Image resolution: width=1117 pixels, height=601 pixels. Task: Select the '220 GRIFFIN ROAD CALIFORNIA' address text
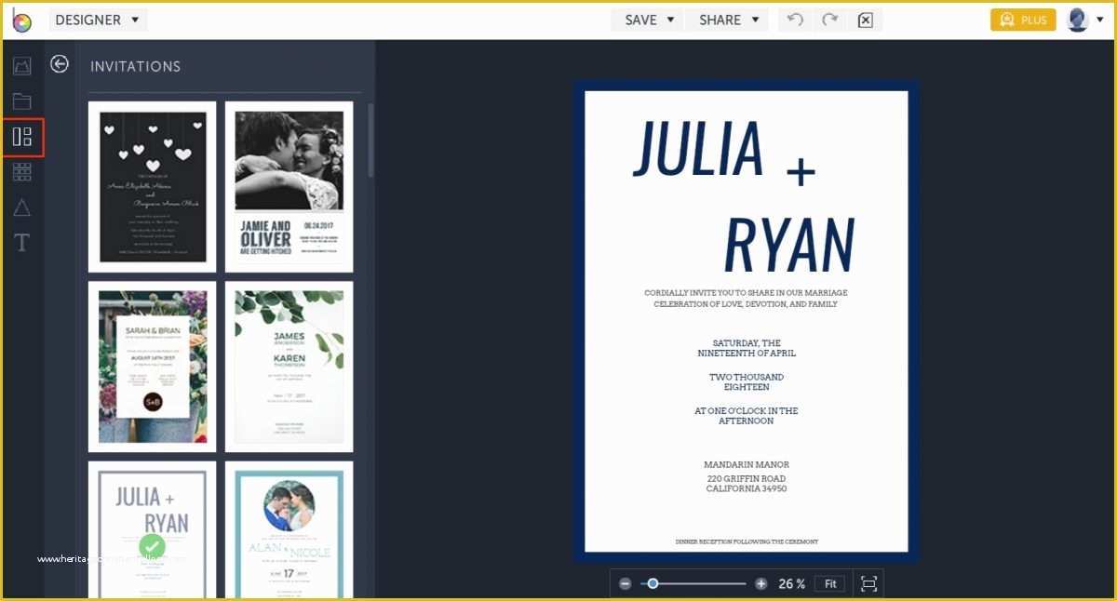(x=747, y=484)
